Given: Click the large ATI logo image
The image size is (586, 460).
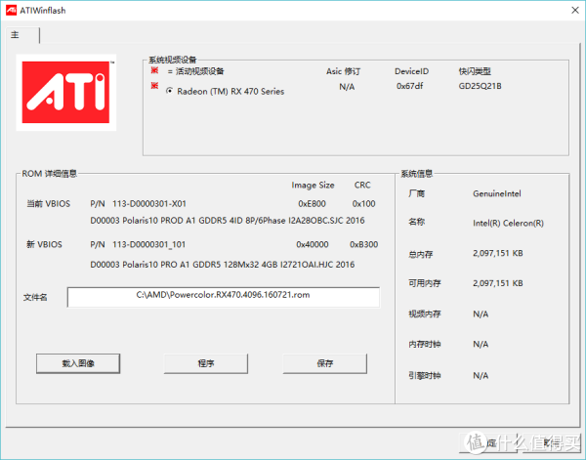Looking at the screenshot, I should pyautogui.click(x=66, y=93).
